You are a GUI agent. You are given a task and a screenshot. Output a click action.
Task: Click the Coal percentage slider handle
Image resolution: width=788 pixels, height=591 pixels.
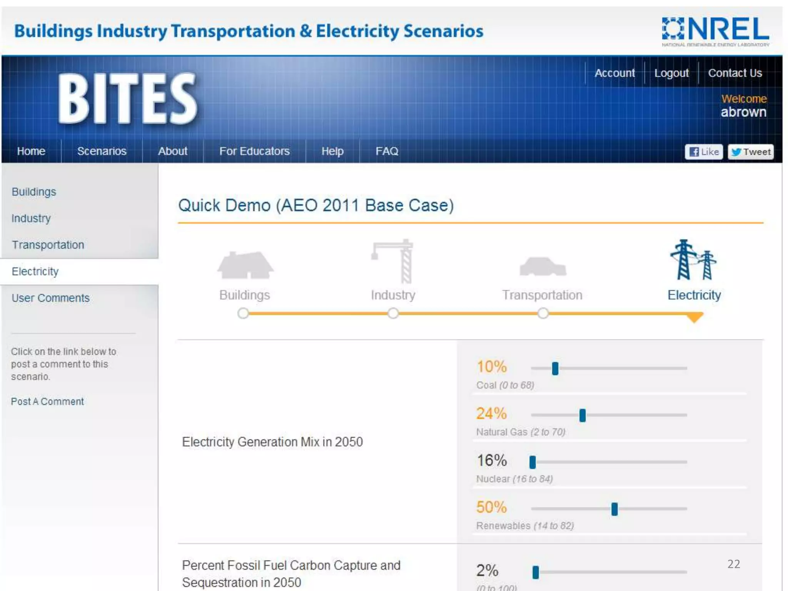[x=555, y=368]
